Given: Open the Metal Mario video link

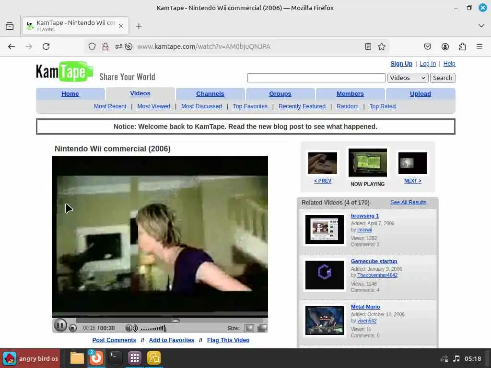Looking at the screenshot, I should tap(365, 307).
